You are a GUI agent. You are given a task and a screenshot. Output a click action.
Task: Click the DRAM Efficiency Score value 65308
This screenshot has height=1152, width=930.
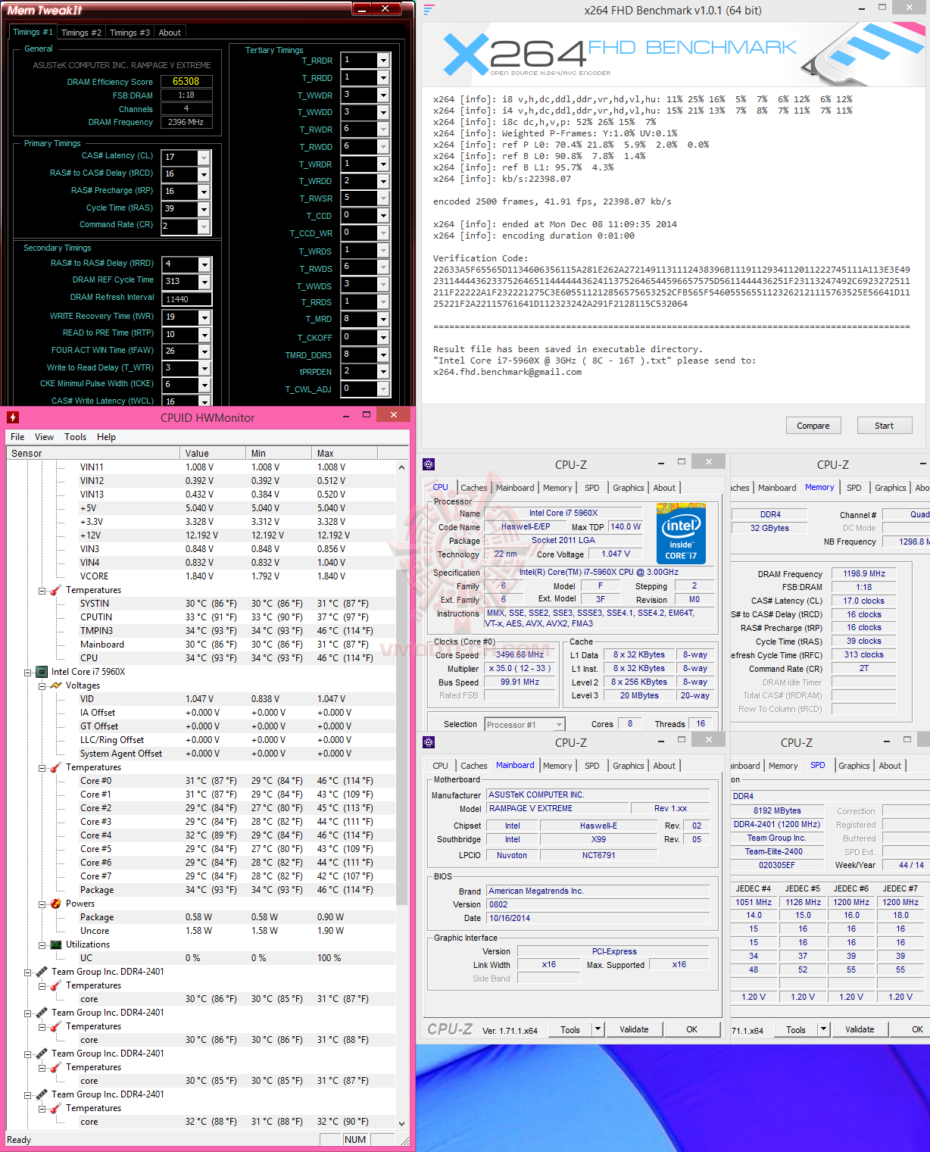click(x=186, y=81)
